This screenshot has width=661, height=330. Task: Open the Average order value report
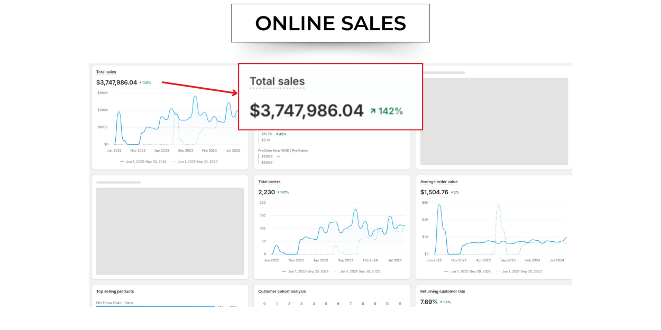click(439, 182)
